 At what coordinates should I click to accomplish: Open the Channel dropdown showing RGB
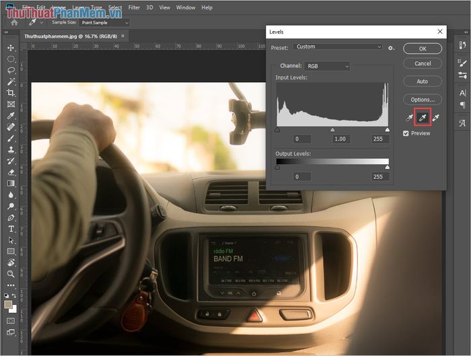point(327,66)
